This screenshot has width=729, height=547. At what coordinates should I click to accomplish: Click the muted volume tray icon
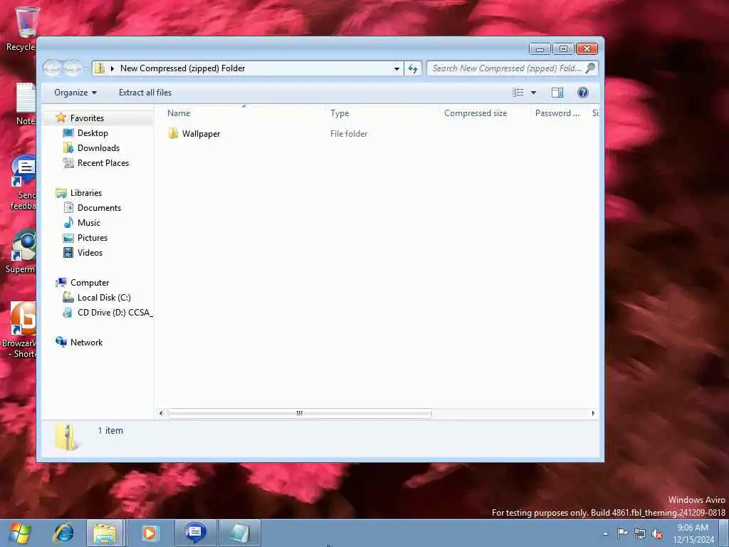(657, 533)
